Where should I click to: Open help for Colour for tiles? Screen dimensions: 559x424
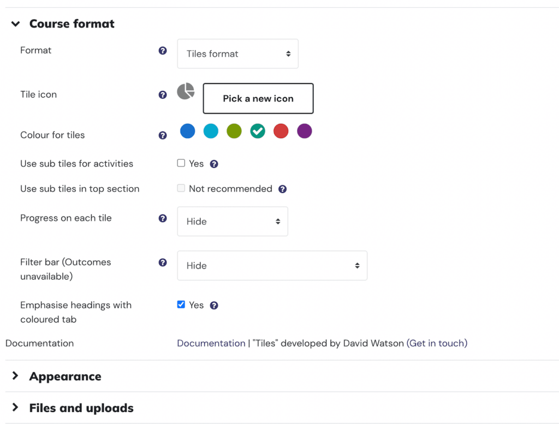pos(163,135)
